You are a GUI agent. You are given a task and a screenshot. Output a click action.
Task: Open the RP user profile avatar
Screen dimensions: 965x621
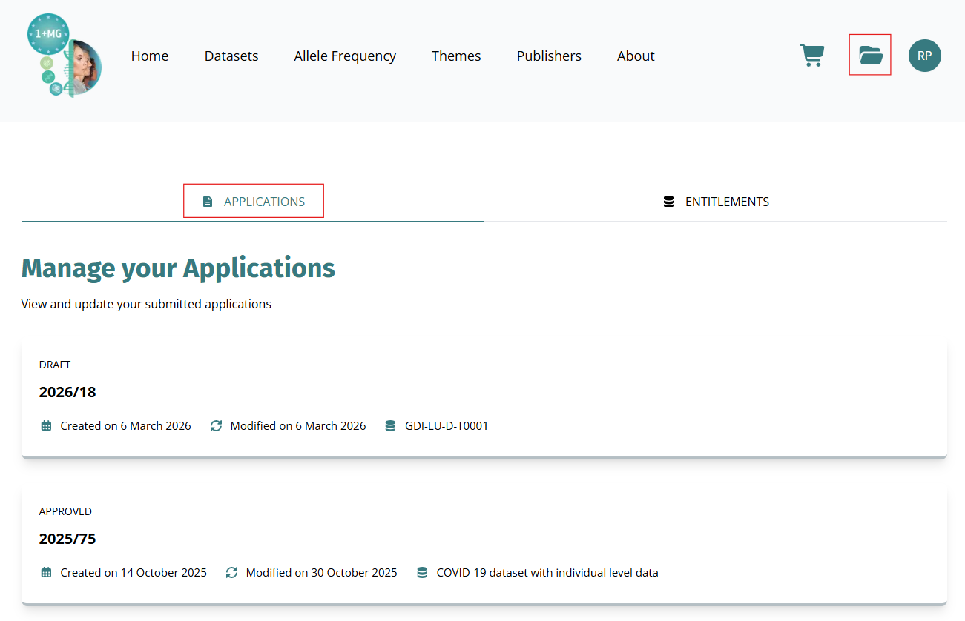(x=924, y=56)
